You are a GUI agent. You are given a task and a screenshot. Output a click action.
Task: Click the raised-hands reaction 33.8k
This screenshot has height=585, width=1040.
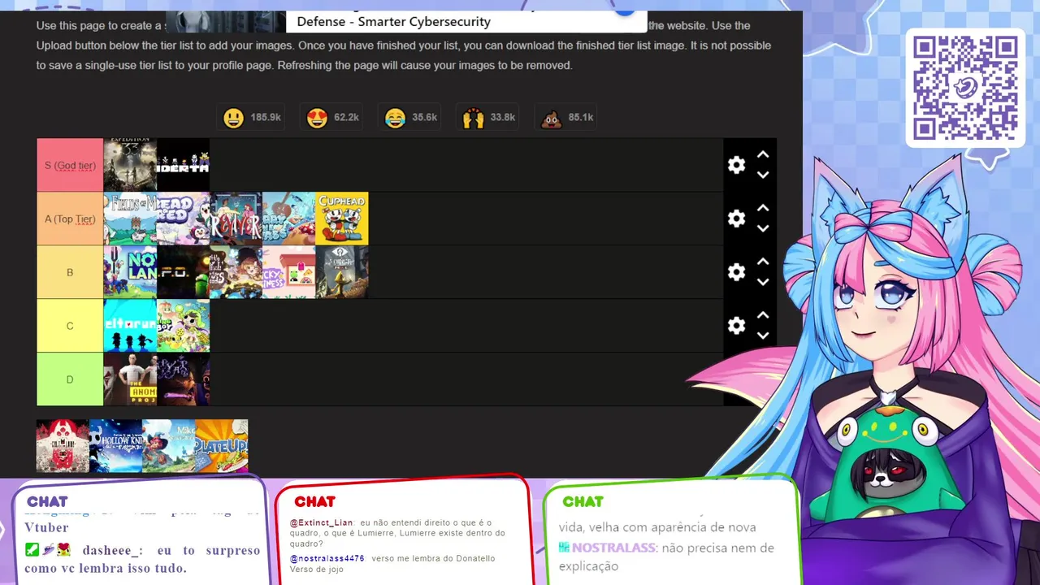[x=489, y=118]
